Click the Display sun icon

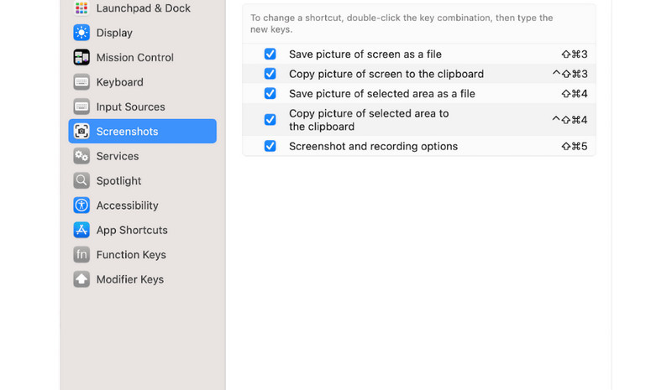pos(81,33)
